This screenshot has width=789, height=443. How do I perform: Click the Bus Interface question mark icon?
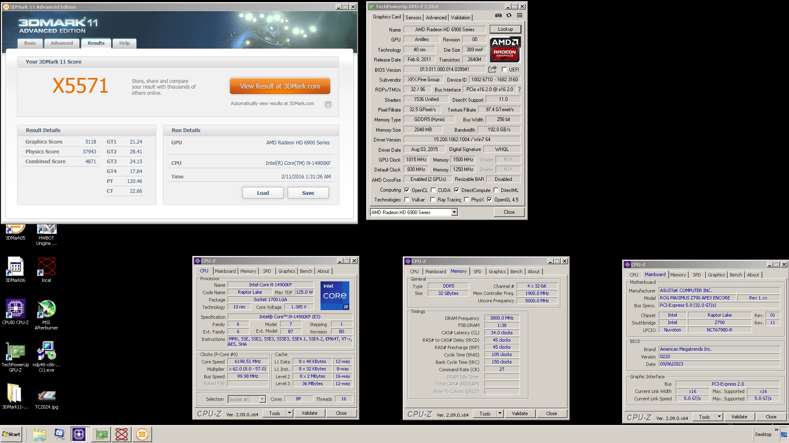tap(519, 89)
